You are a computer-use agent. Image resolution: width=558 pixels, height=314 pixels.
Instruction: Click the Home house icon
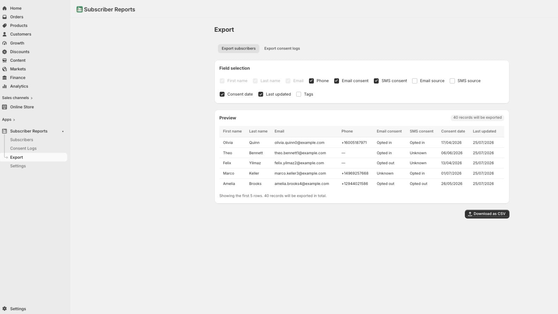pyautogui.click(x=5, y=8)
